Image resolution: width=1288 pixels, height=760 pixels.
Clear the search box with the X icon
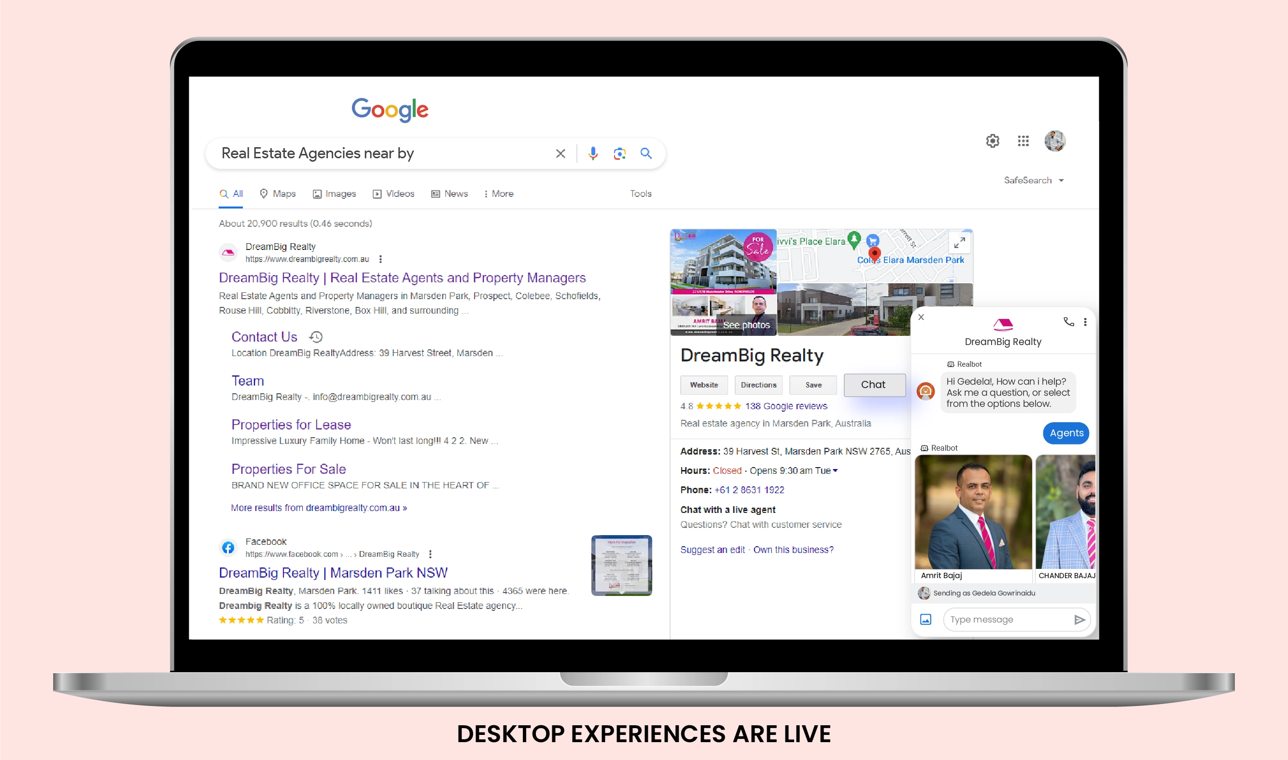point(560,153)
